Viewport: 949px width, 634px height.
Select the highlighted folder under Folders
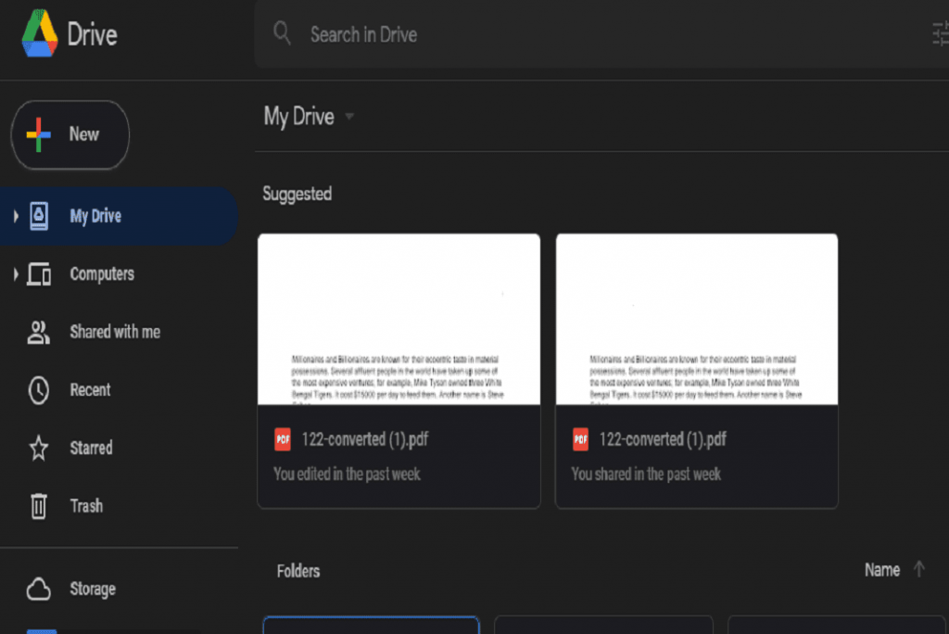click(x=371, y=625)
